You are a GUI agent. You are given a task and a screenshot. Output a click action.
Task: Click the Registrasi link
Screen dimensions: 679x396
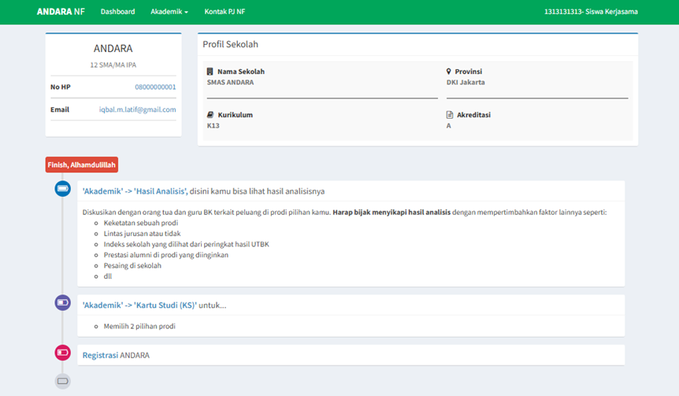click(x=100, y=355)
